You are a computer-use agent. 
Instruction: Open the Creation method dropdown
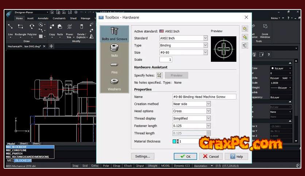(192, 104)
